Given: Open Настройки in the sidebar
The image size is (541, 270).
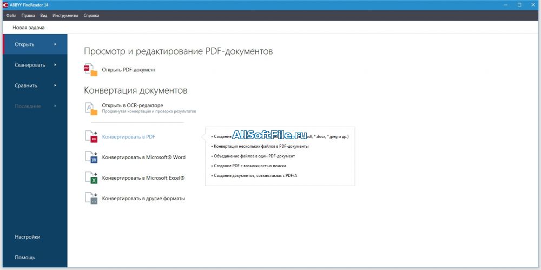Looking at the screenshot, I should coord(27,237).
